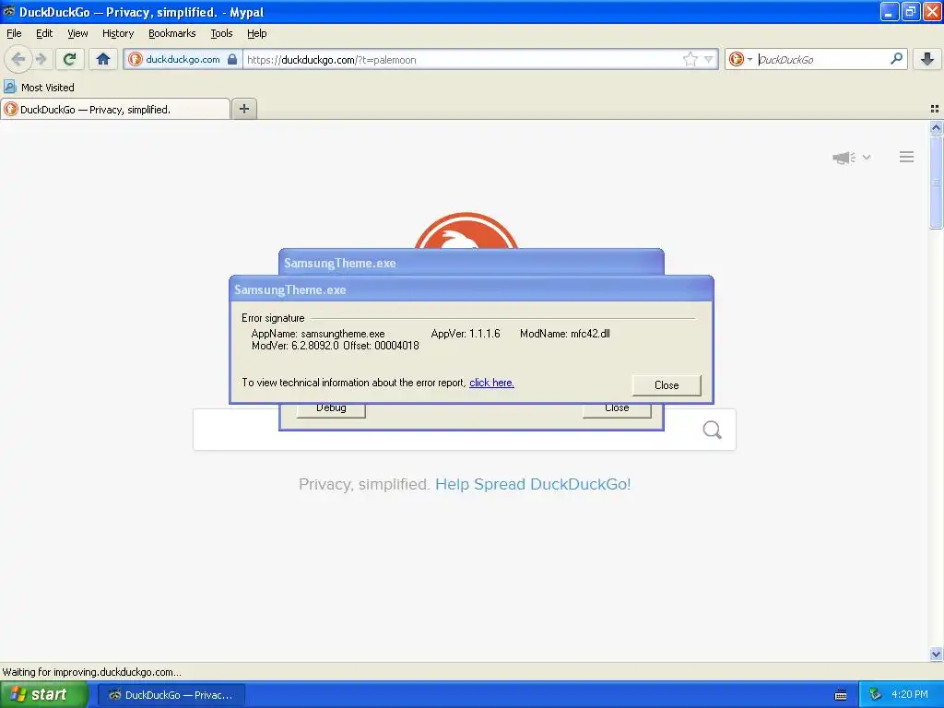Screen dimensions: 944x708
Task: Open the Tools menu
Action: [x=221, y=33]
